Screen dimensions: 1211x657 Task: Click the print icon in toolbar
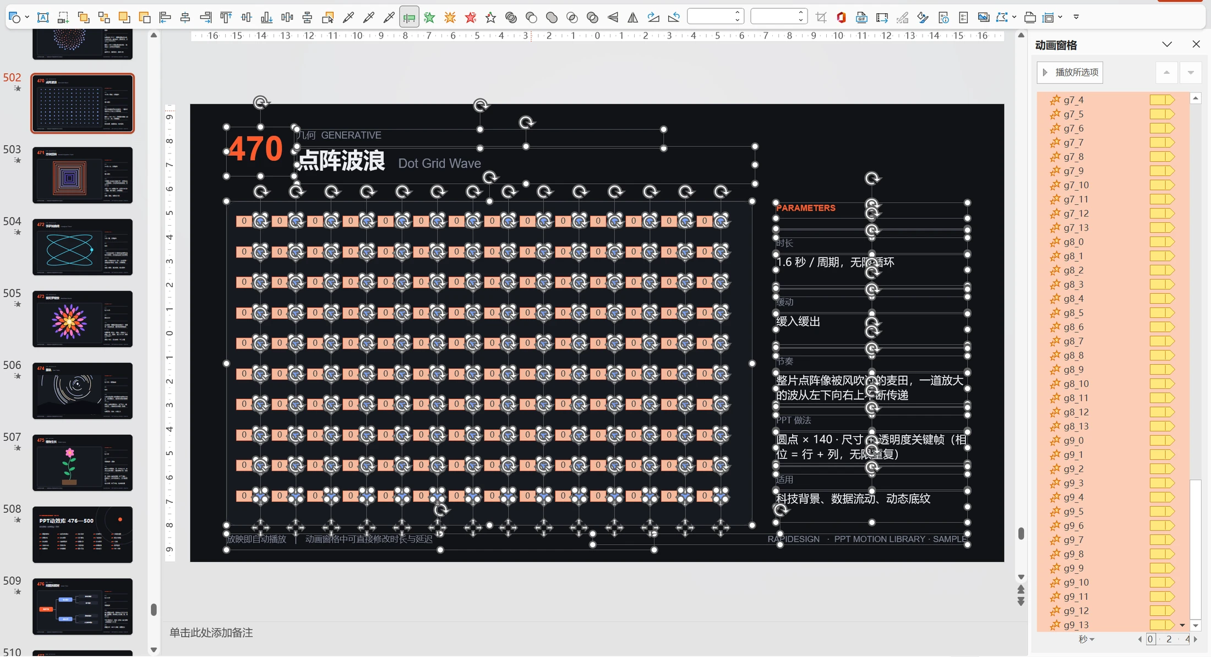point(1029,18)
